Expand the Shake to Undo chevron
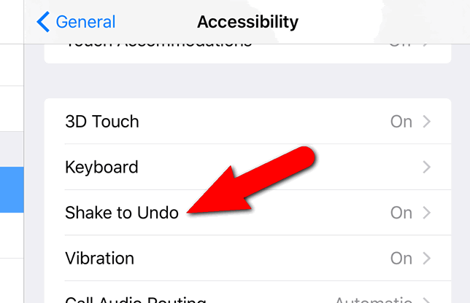 [427, 213]
